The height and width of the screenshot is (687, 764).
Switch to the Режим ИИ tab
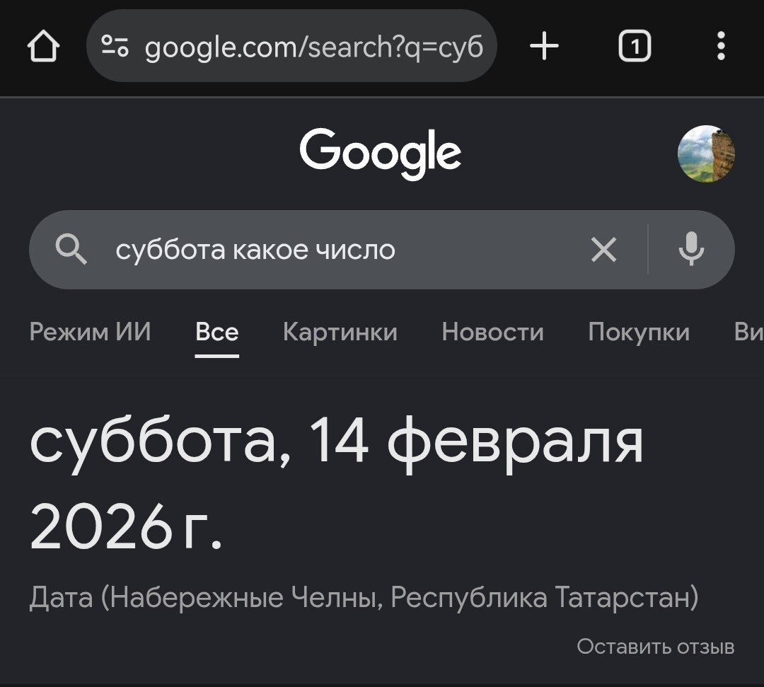coord(91,332)
